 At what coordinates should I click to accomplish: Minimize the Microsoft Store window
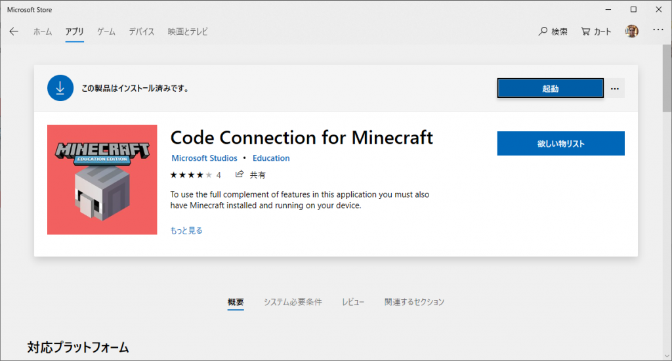[x=608, y=9]
